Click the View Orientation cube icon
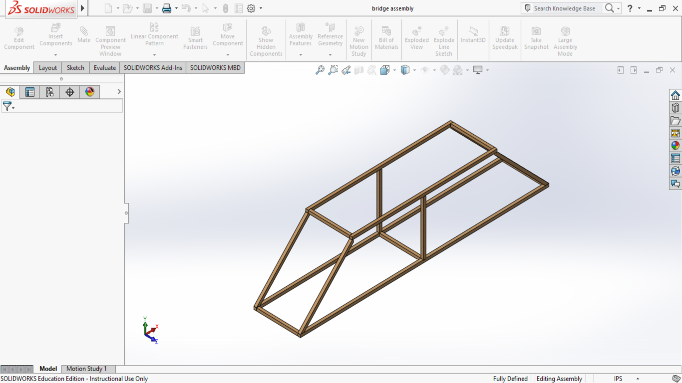The width and height of the screenshot is (682, 383). [x=384, y=70]
